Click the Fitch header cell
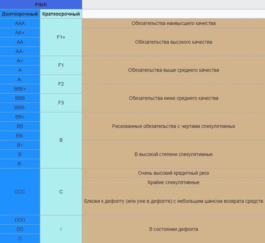 click(x=41, y=5)
